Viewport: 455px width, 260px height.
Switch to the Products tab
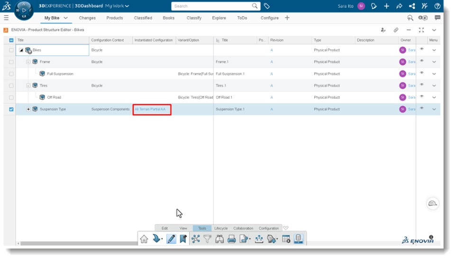[x=115, y=18]
